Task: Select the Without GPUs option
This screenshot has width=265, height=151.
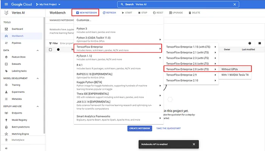Action: (x=235, y=69)
